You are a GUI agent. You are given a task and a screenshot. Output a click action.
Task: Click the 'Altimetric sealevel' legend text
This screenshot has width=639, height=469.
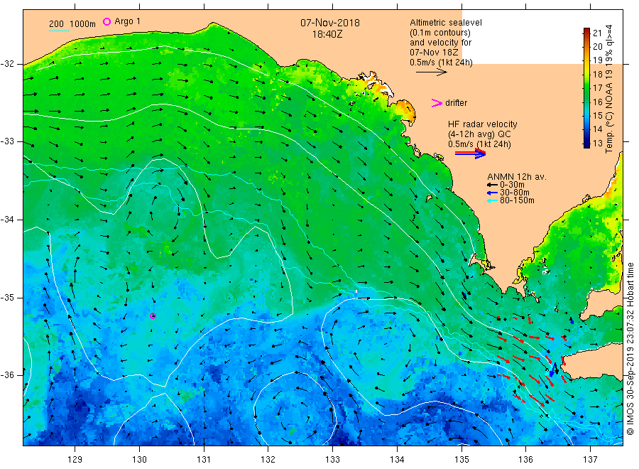(x=446, y=23)
